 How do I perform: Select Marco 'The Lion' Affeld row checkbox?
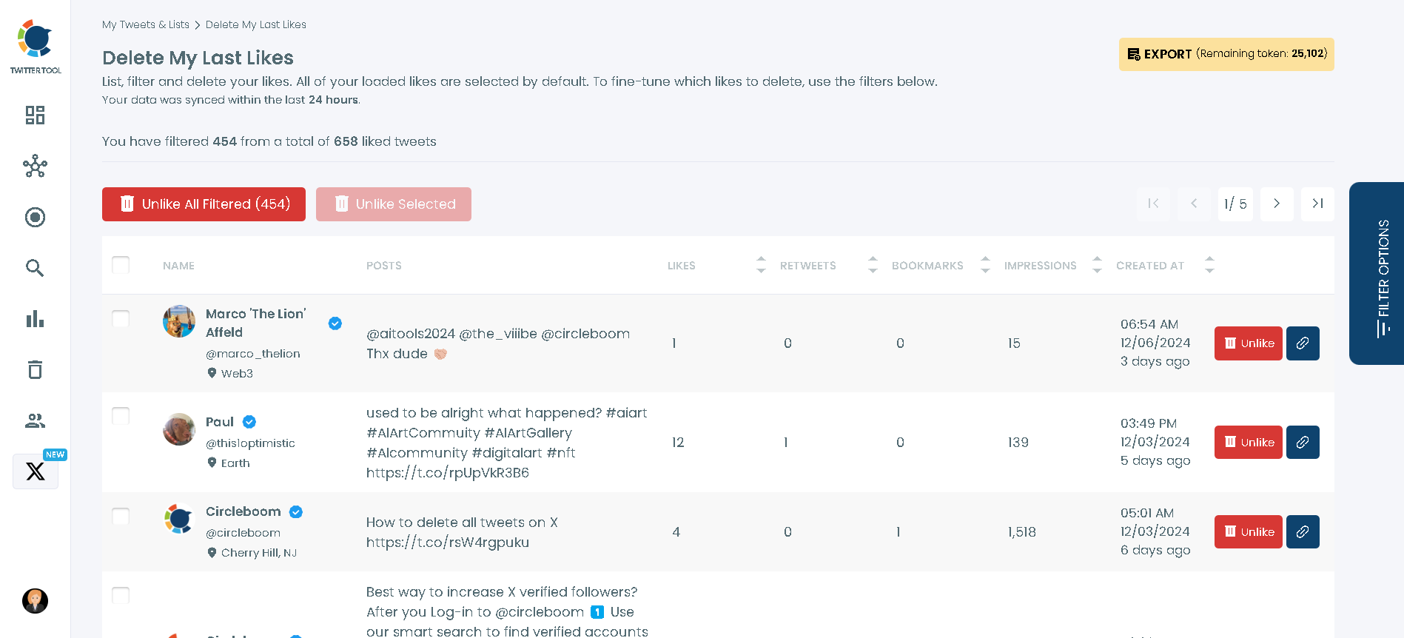tap(121, 319)
